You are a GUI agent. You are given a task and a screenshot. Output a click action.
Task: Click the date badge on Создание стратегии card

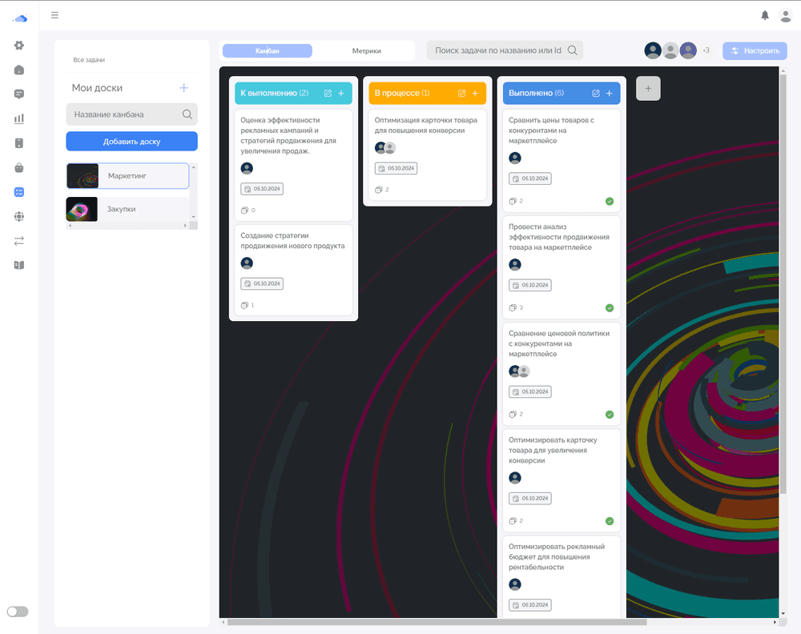pos(262,284)
